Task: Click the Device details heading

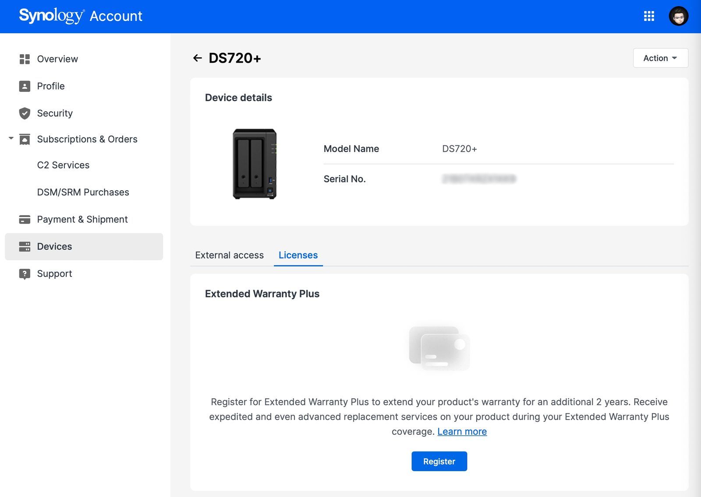Action: [x=238, y=98]
